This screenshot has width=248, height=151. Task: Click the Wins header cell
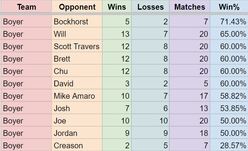[117, 6]
